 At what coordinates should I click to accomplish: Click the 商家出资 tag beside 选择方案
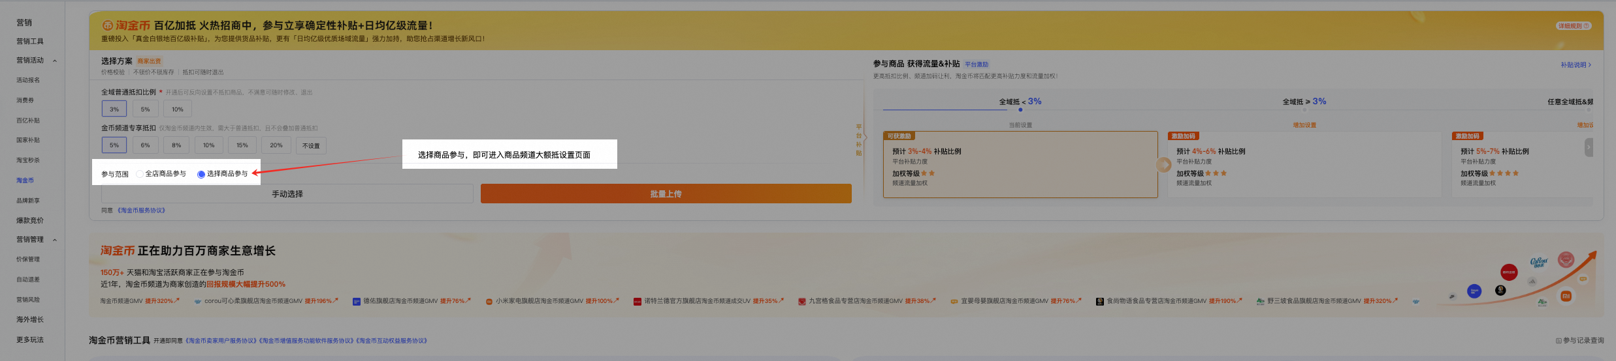149,61
